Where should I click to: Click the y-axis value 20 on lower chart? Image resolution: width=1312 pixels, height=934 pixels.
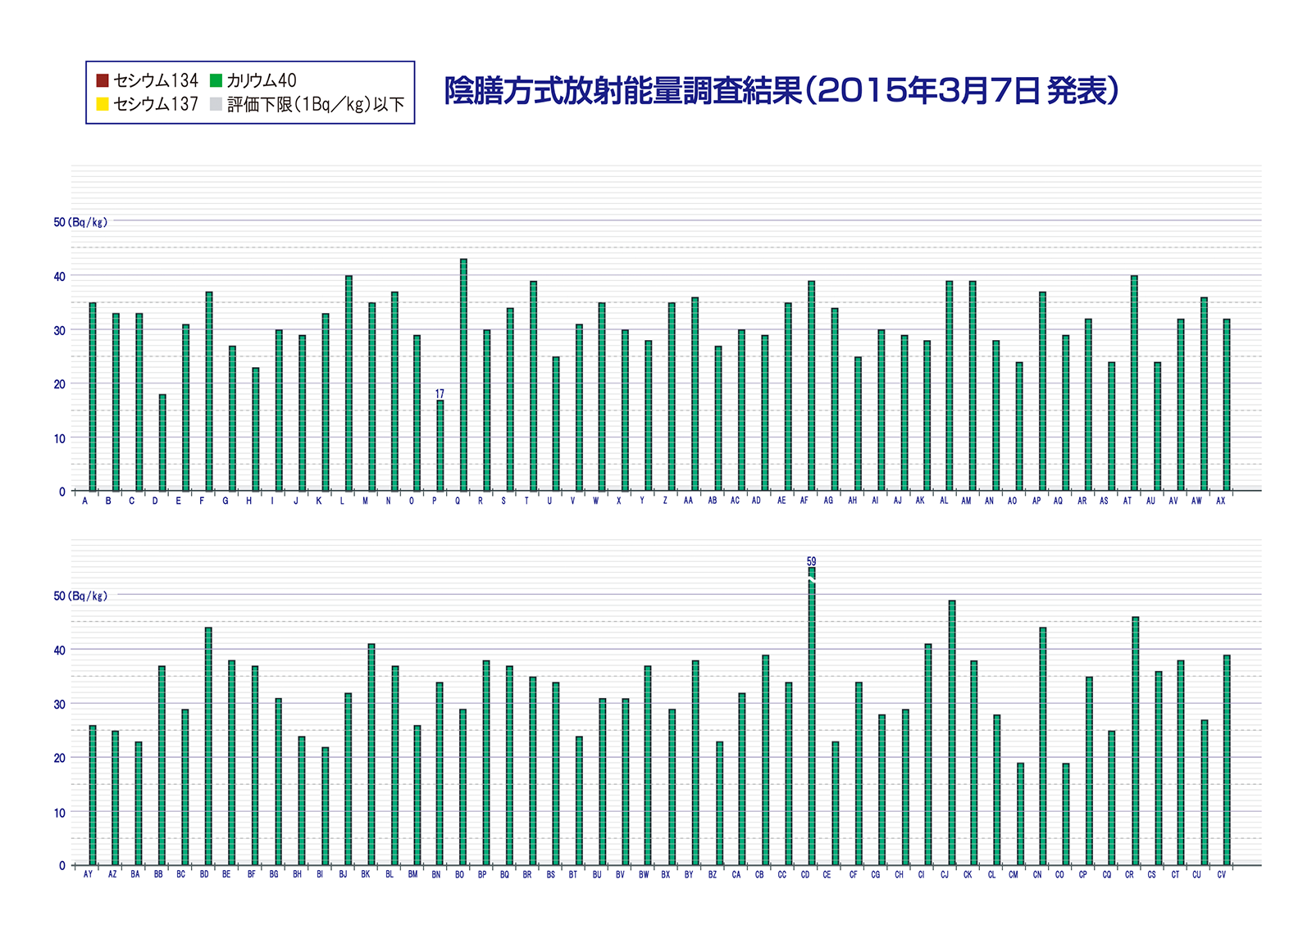click(59, 759)
